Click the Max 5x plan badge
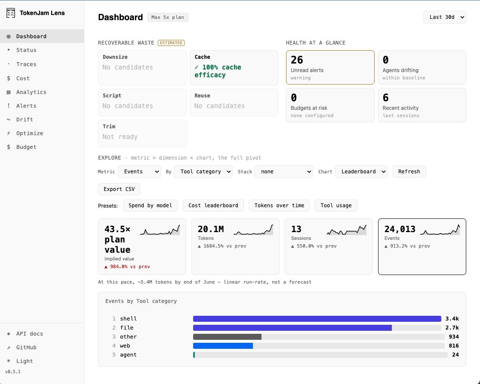Screen dimensions: 480x384 point(167,17)
